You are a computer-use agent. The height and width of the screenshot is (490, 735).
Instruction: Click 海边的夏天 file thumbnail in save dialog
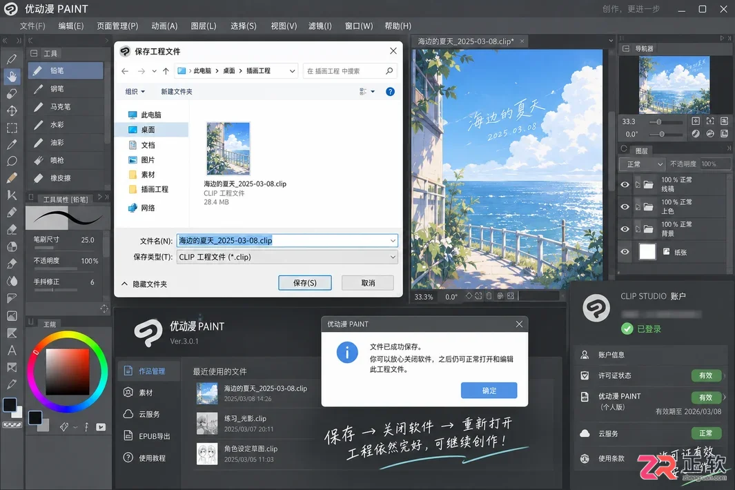click(228, 148)
